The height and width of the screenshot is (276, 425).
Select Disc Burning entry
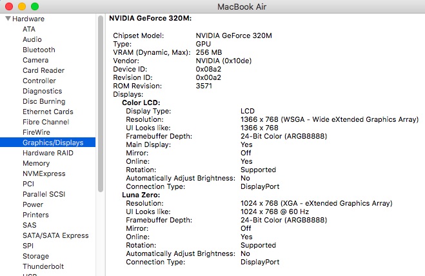[44, 101]
